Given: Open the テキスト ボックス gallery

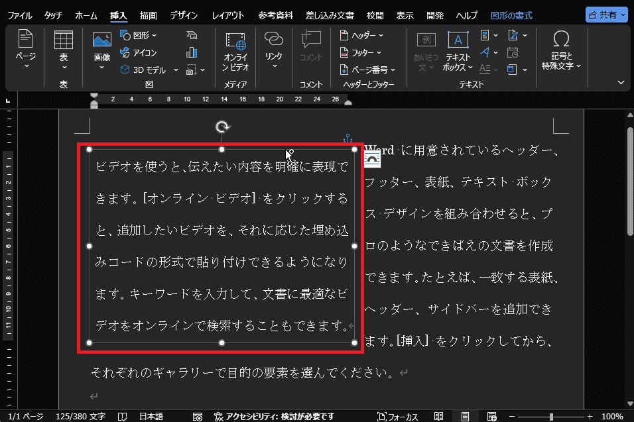Looking at the screenshot, I should pyautogui.click(x=458, y=50).
